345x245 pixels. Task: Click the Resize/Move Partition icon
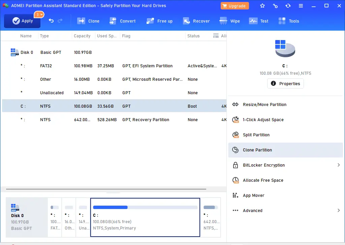(x=235, y=104)
